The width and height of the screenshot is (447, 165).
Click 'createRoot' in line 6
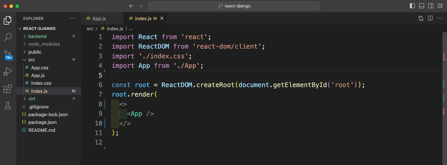(215, 85)
